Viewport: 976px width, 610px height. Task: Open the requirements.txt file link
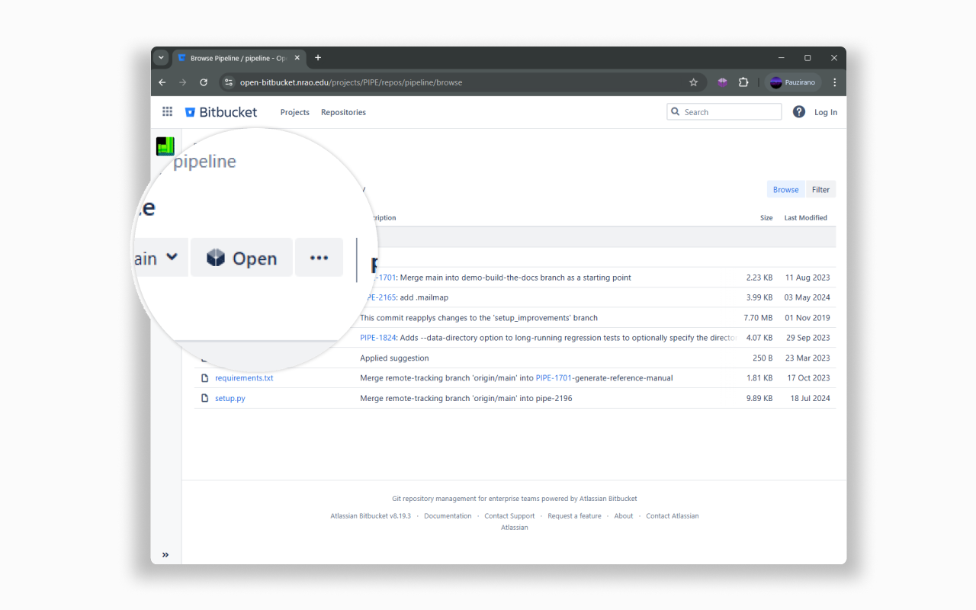pos(244,377)
